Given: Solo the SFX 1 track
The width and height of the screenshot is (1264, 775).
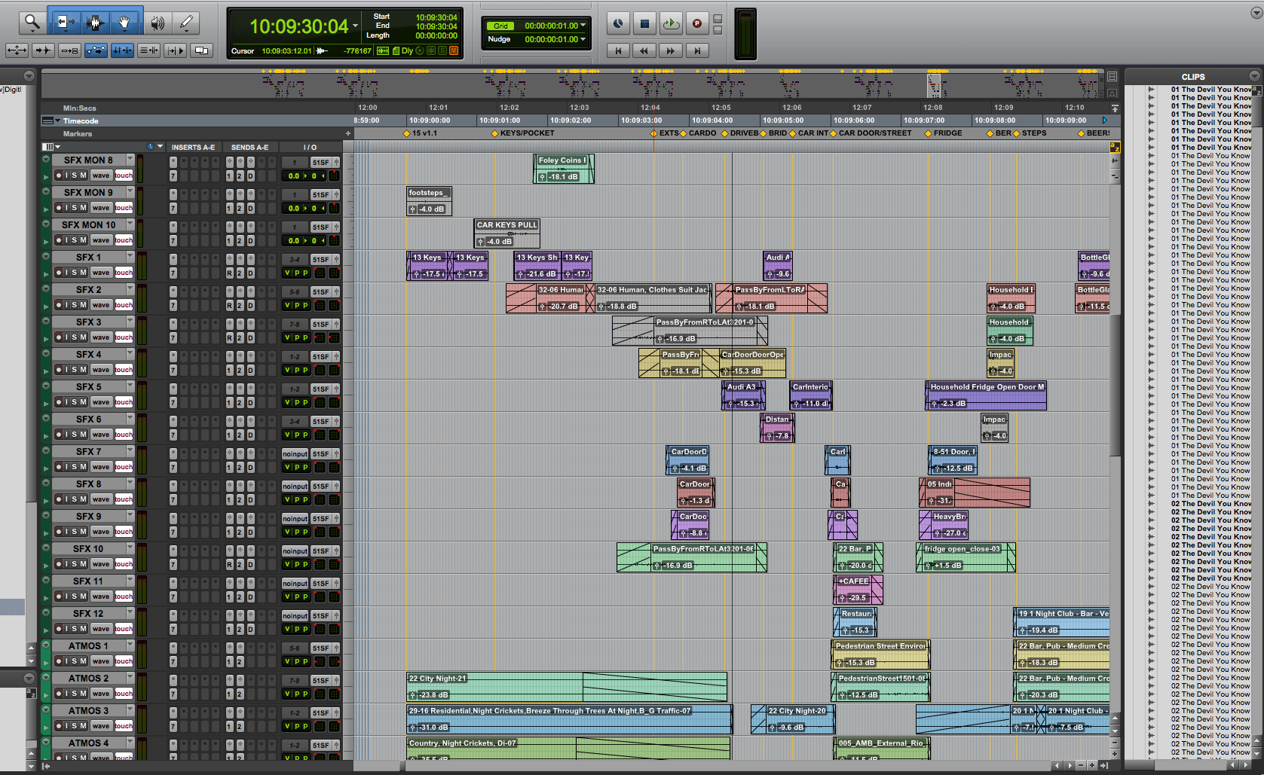Looking at the screenshot, I should click(75, 272).
